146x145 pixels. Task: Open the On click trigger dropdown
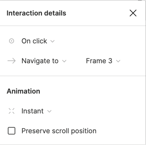[38, 41]
